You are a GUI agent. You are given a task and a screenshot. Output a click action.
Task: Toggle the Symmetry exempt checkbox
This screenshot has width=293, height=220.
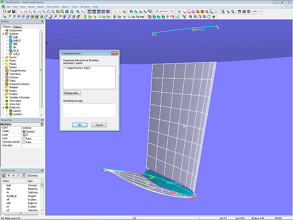pyautogui.click(x=24, y=142)
